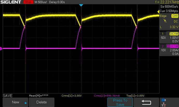
Task: Click the USB device status icon
Action: [x=164, y=100]
